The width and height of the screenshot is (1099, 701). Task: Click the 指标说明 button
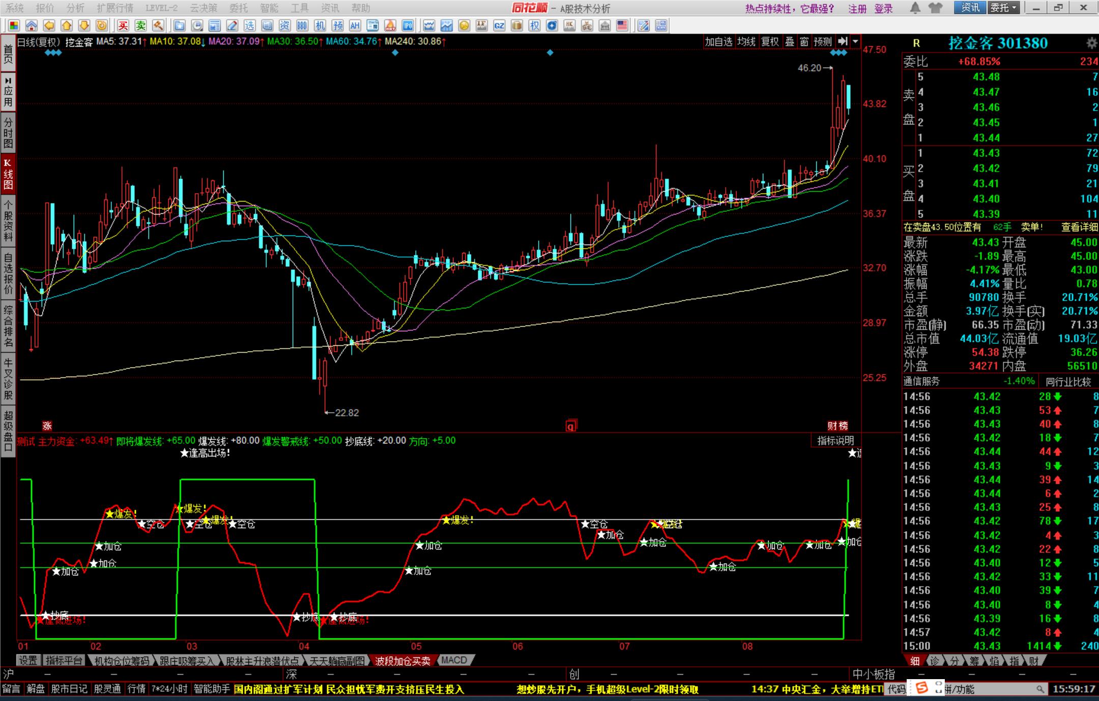pos(835,441)
